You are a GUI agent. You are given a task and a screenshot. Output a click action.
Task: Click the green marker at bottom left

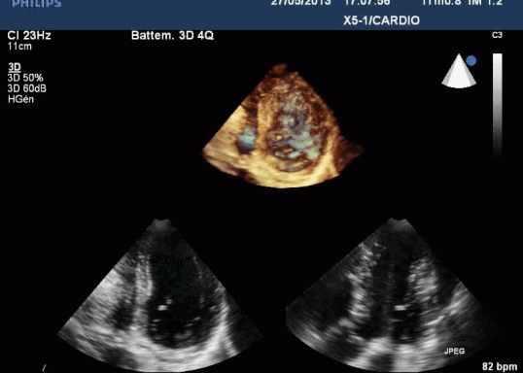click(44, 368)
